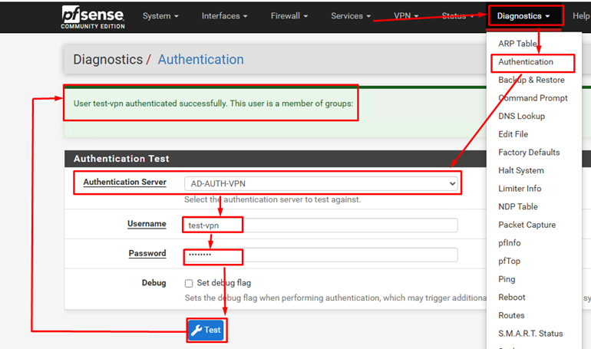591x349 pixels.
Task: Expand the System menu
Action: [160, 16]
